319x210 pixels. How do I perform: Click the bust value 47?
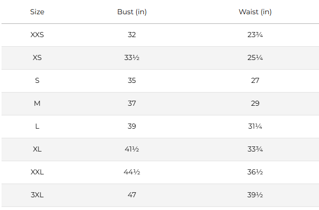coord(132,195)
